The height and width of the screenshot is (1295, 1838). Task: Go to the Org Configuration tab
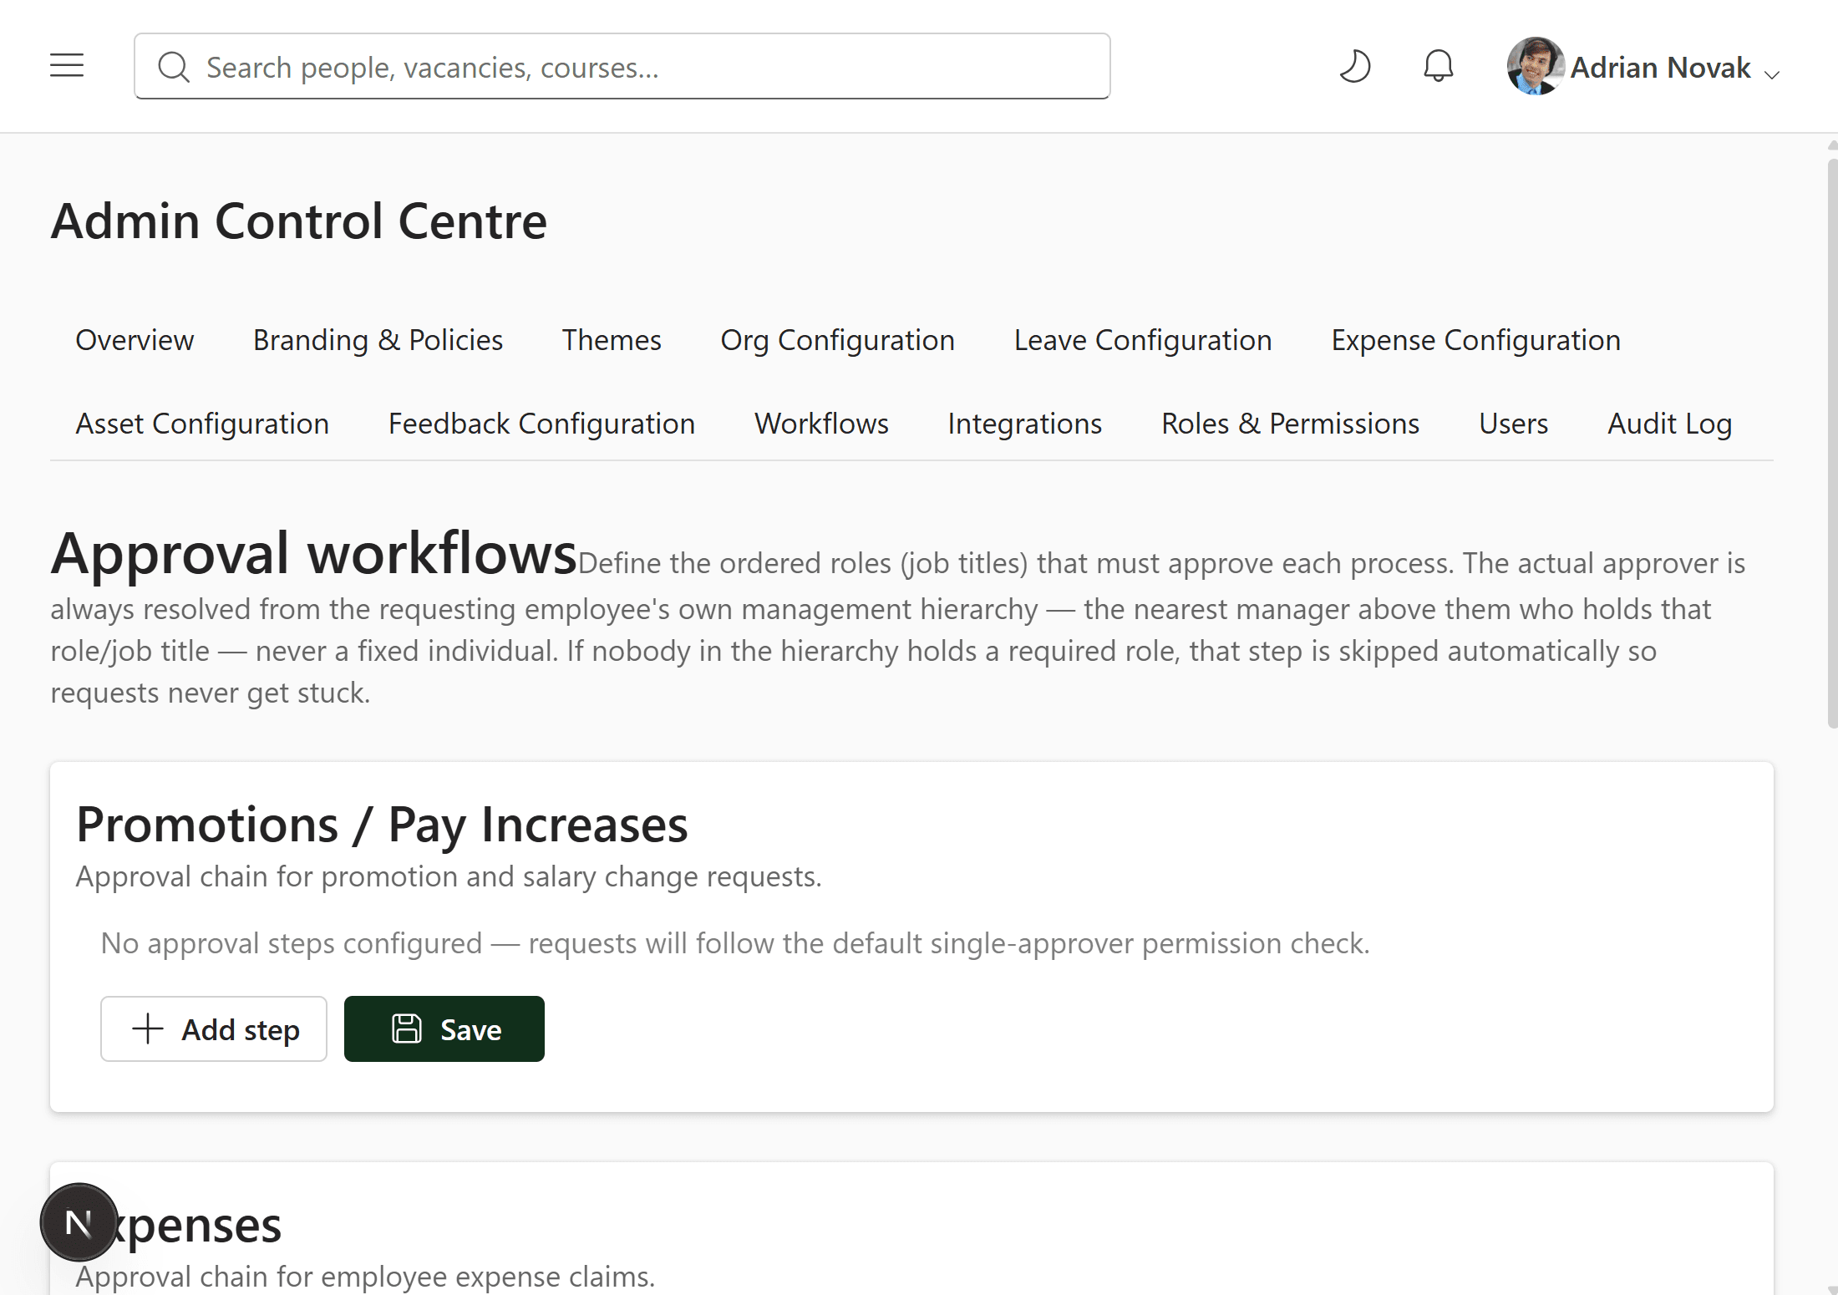pyautogui.click(x=837, y=340)
